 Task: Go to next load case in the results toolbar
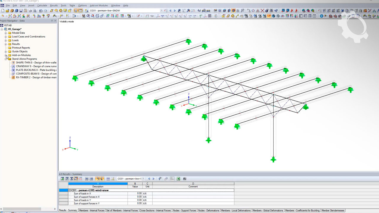coord(153,179)
